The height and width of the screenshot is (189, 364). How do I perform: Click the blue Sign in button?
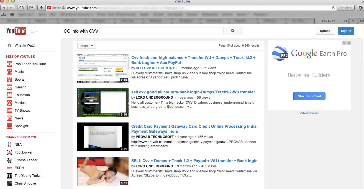[x=346, y=31]
